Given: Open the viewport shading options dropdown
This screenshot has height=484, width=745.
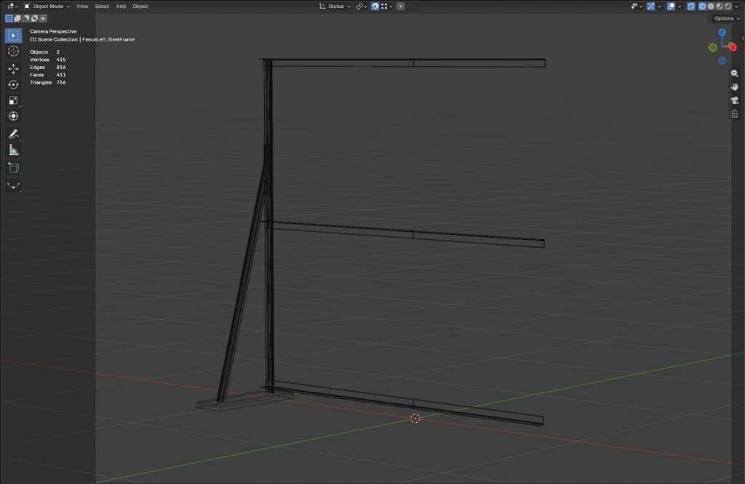Looking at the screenshot, I should pyautogui.click(x=736, y=6).
